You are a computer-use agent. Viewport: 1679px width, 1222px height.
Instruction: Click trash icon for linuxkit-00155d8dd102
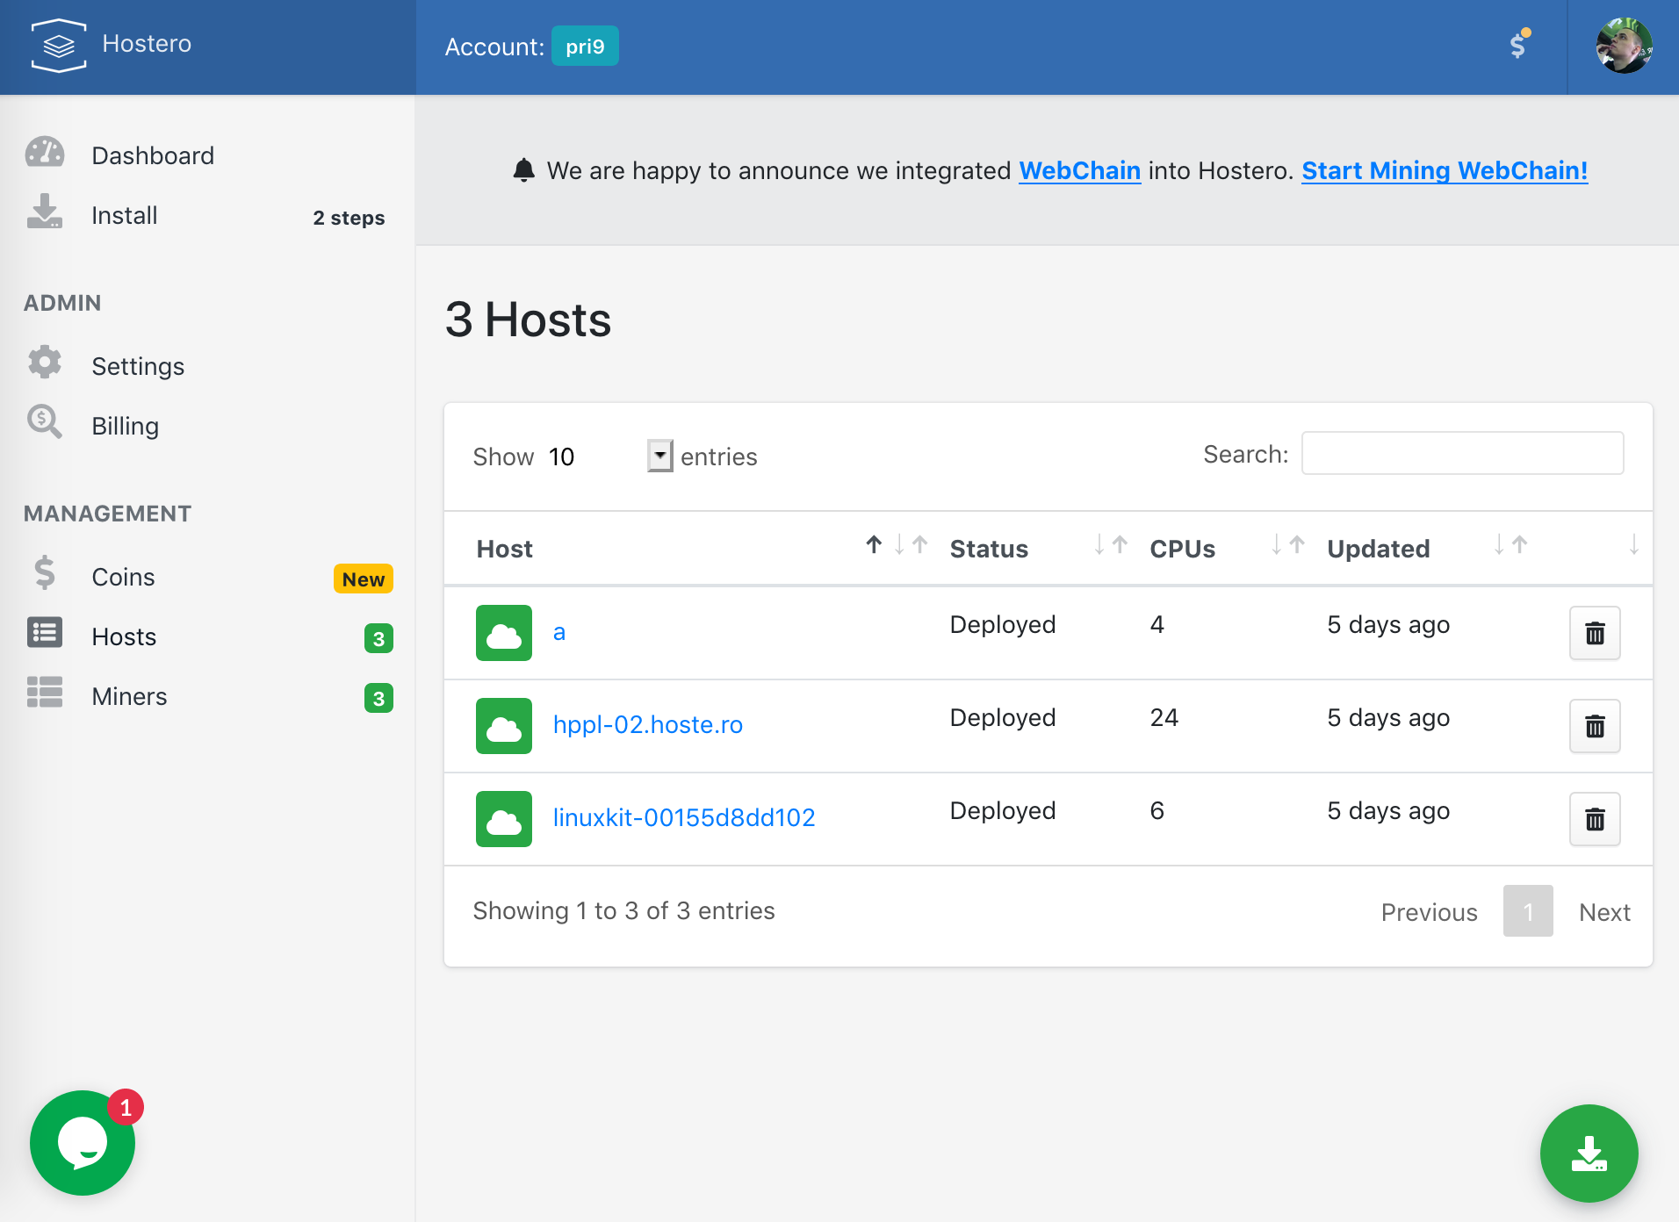point(1594,819)
